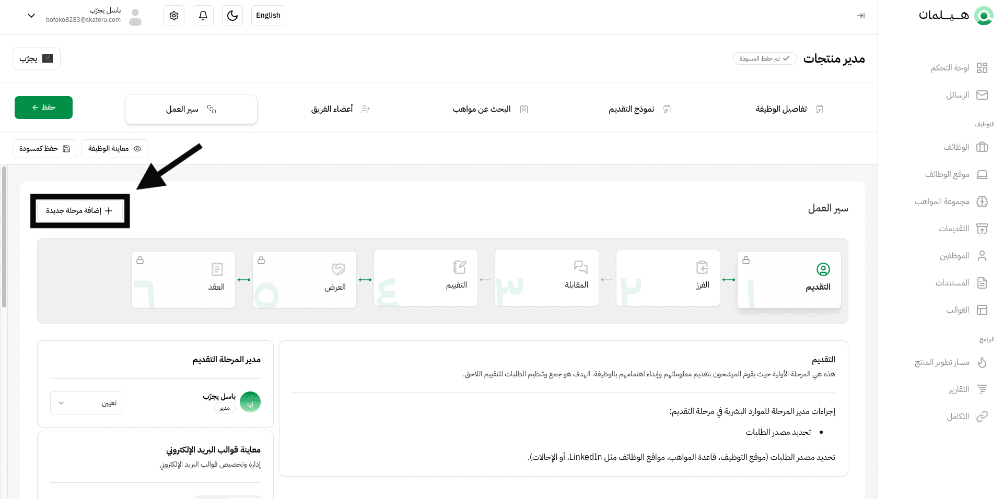Click the chat bubbles icon on المقابلة card
1003x499 pixels.
(x=581, y=267)
